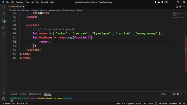Toggle bottom panel layout icon
The width and height of the screenshot is (187, 105).
(159, 2)
